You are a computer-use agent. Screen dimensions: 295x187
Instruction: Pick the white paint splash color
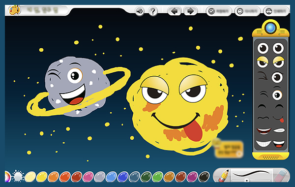18,176
